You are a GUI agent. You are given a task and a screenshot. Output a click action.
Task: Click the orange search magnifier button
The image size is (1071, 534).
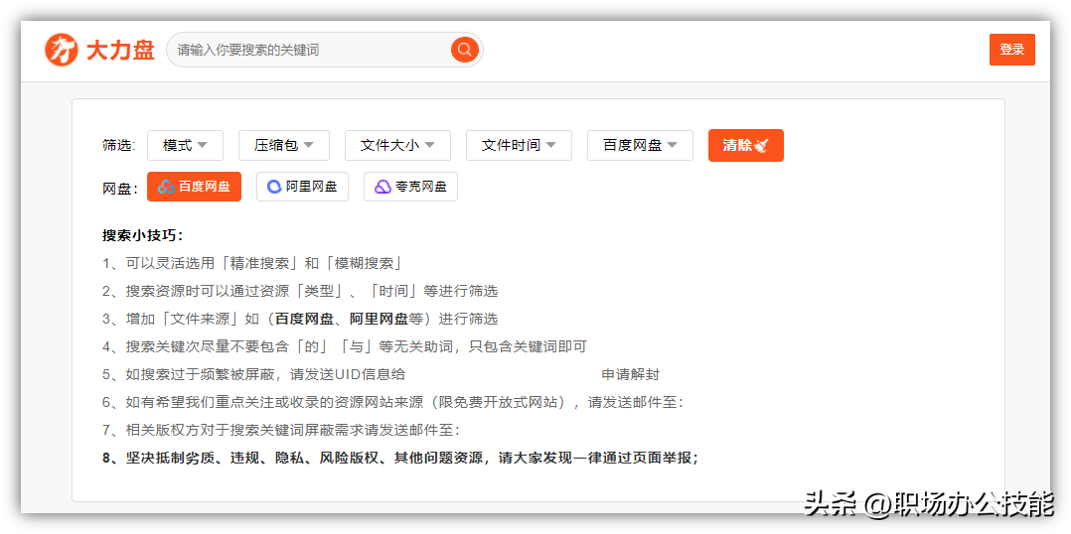click(x=465, y=49)
